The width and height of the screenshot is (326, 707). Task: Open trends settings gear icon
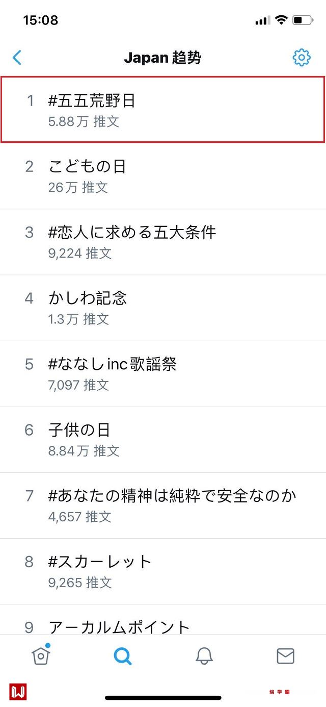point(302,58)
